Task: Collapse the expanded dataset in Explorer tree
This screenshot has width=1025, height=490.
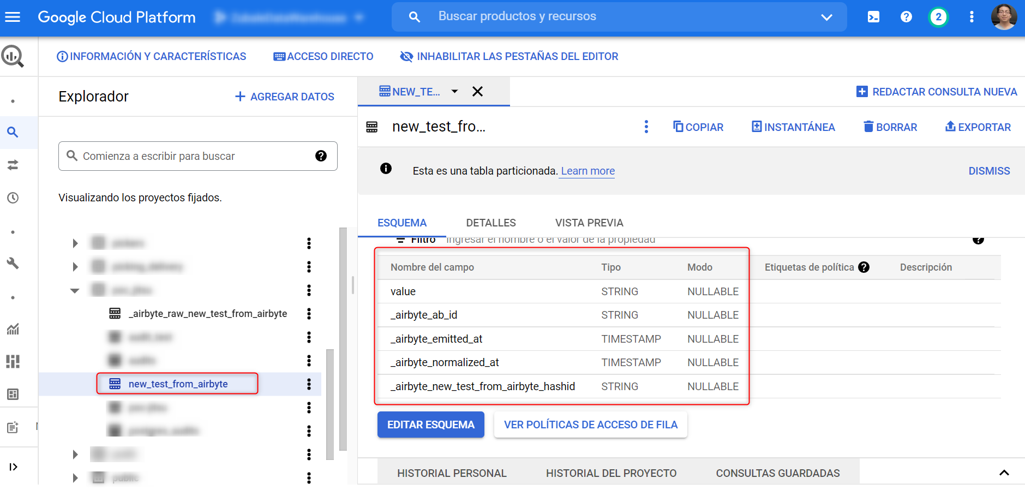Action: 75,290
